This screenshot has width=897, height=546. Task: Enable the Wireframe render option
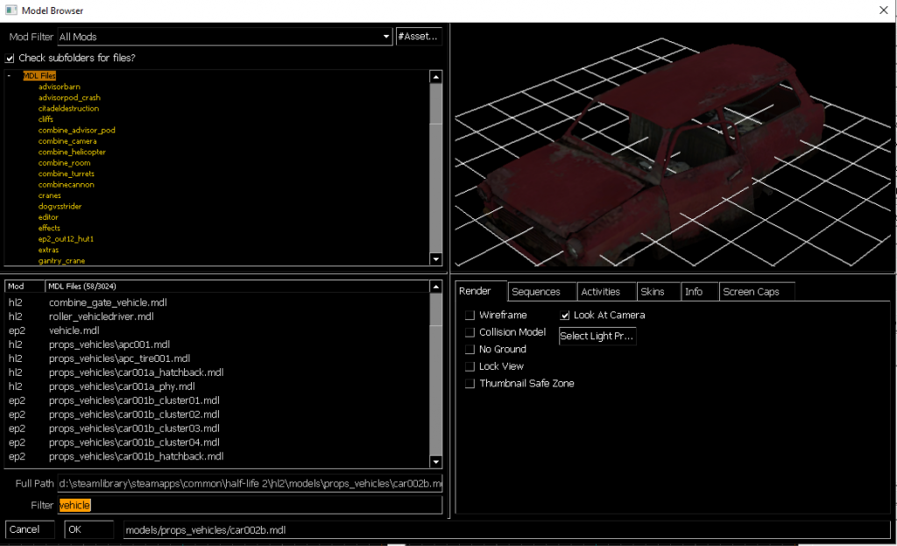click(x=470, y=316)
